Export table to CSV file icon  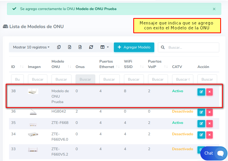click(x=80, y=47)
